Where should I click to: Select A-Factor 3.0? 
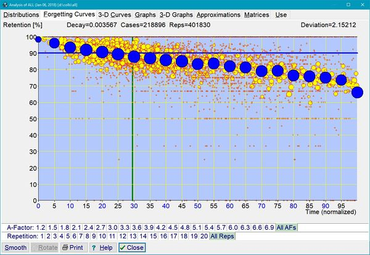(113, 227)
